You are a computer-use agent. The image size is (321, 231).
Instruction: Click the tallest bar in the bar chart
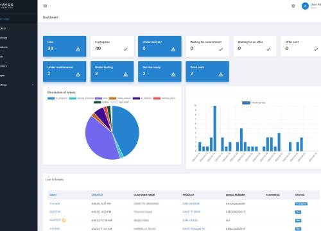[215, 128]
